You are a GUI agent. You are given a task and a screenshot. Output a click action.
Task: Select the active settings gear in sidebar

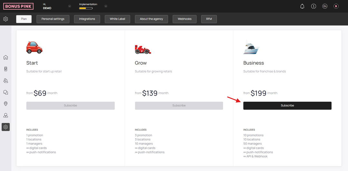click(x=6, y=127)
